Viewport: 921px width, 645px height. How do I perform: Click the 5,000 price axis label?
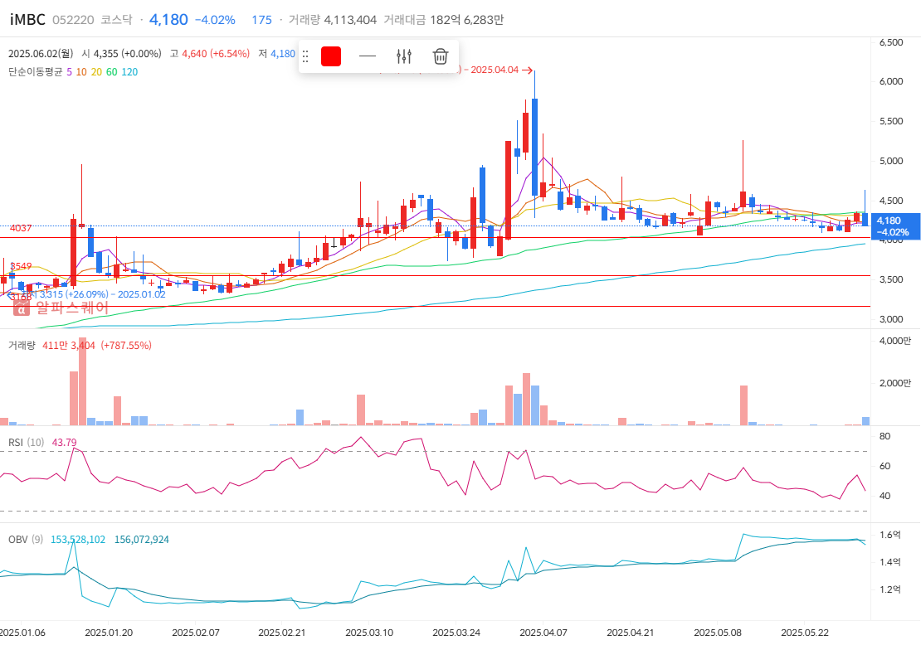click(891, 161)
